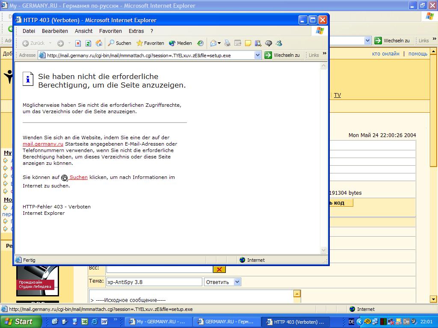Click the MSN Messenger figures icon

279,43
